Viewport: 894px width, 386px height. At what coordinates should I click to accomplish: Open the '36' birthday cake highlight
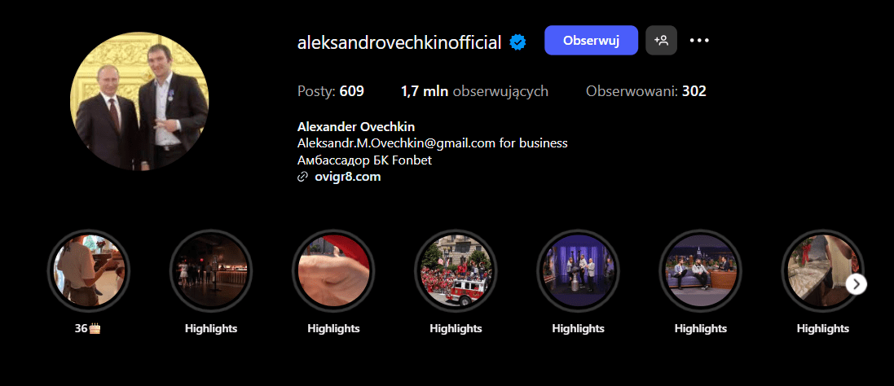pyautogui.click(x=88, y=270)
